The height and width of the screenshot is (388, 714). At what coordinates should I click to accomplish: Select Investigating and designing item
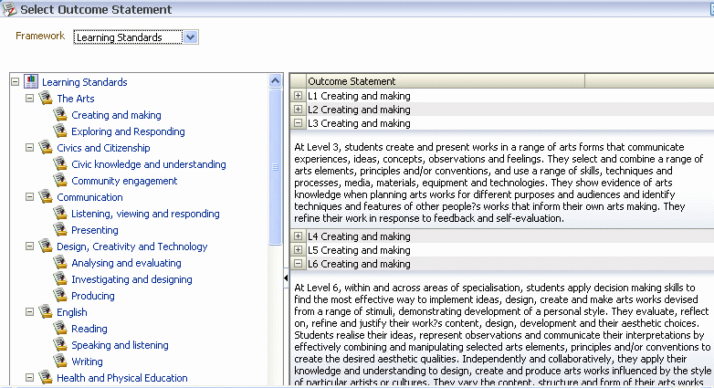coord(131,279)
